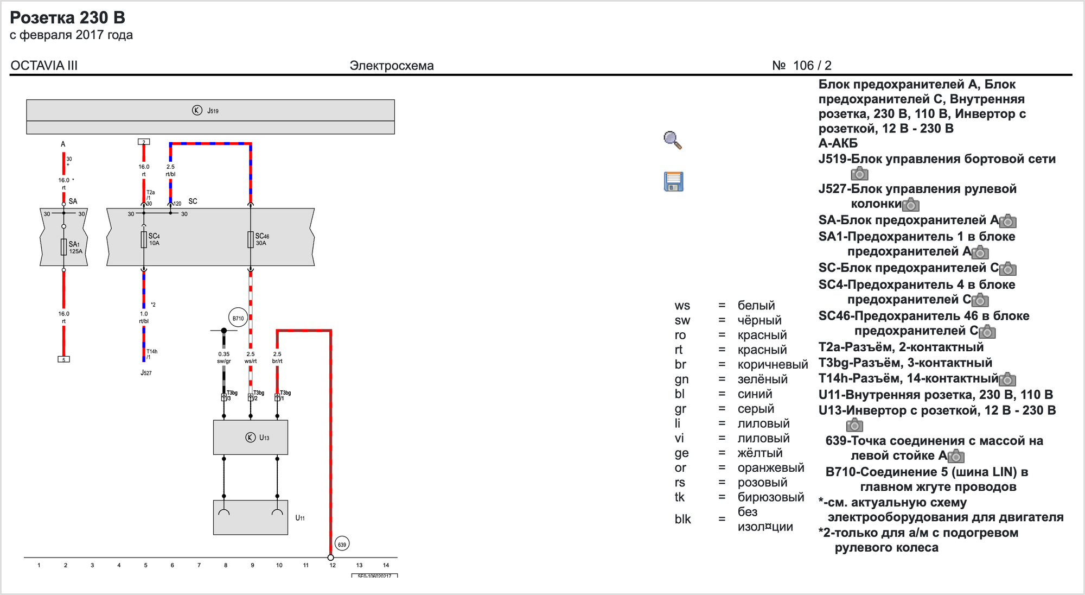Click the U11 socket block in the diagram
Screen dimensions: 1085x595
tap(251, 517)
